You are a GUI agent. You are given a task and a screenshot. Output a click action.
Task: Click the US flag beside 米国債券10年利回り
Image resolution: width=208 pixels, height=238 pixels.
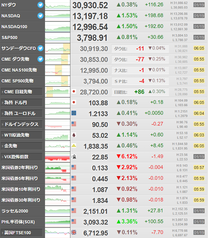tap(74, 189)
